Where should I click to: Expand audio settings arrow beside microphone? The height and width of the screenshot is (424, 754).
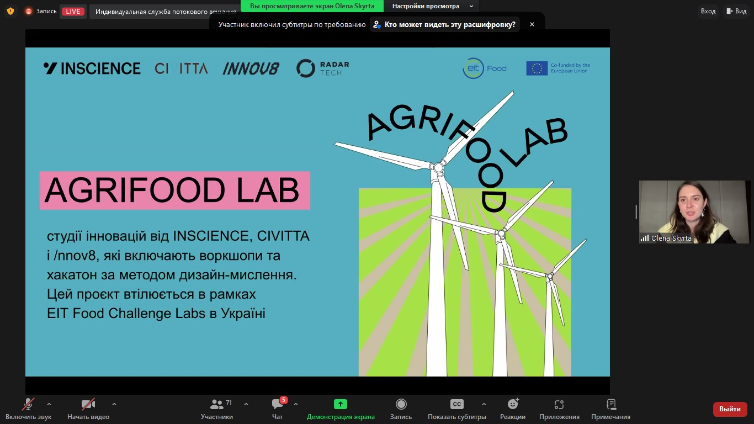pos(49,404)
